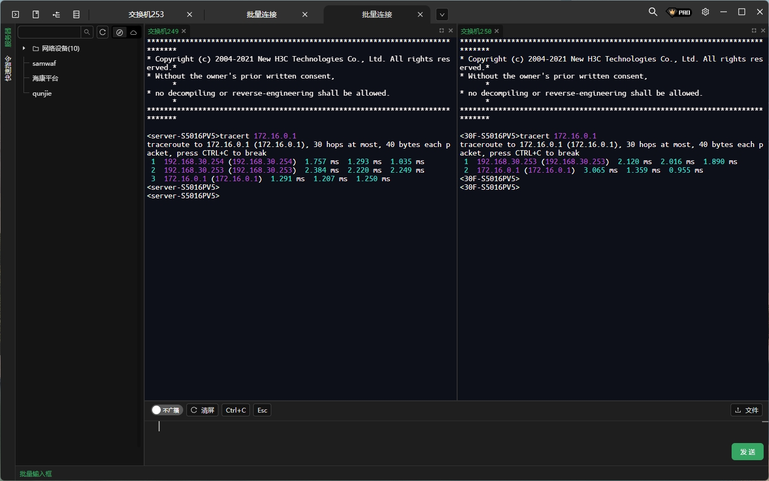Screen dimensions: 769x481
Task: Close the 交换机250 pane tab
Action: (497, 31)
